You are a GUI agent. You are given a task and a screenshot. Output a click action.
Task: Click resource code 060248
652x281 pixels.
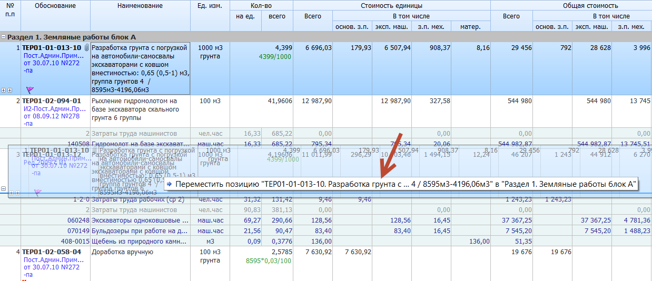click(x=79, y=220)
